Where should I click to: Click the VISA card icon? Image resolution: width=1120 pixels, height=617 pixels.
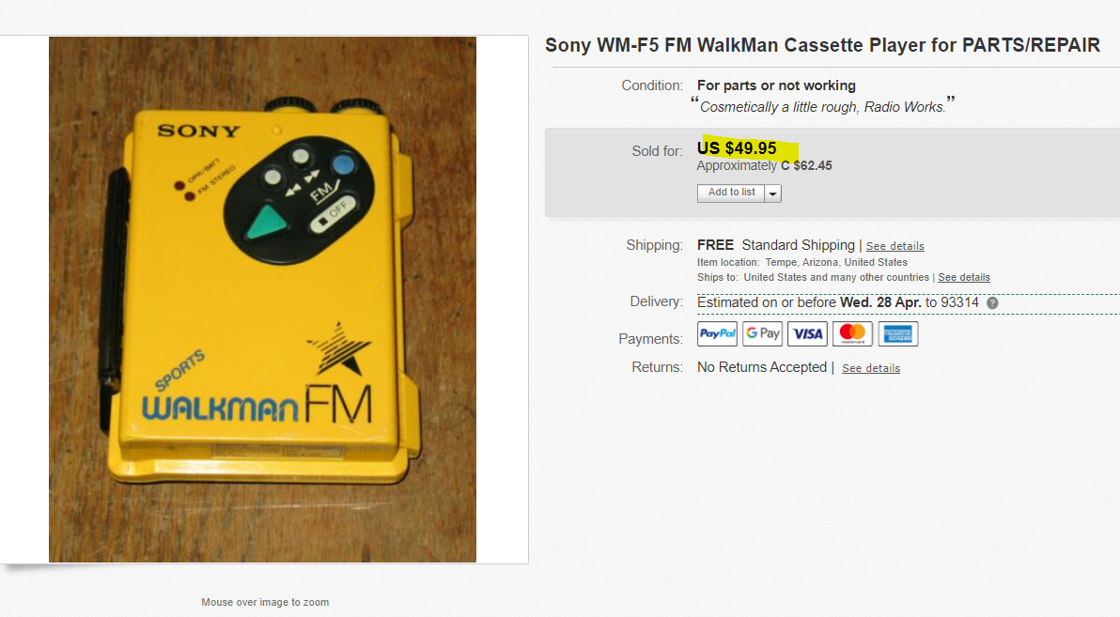click(x=808, y=333)
